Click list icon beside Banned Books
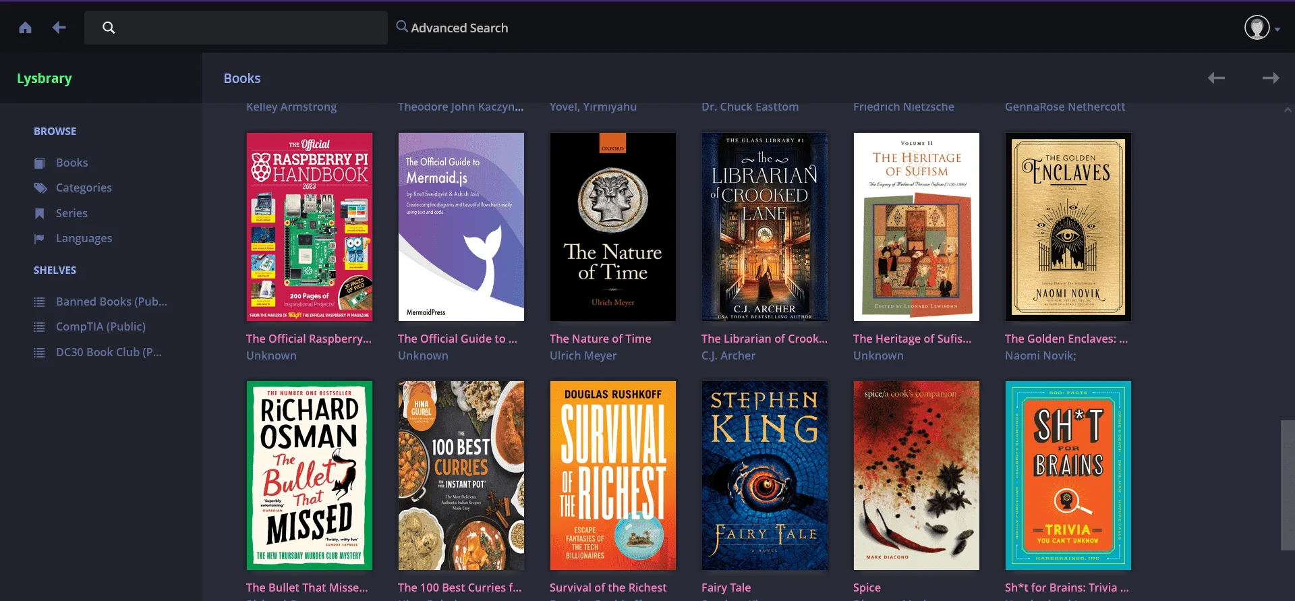Viewport: 1295px width, 601px height. (x=39, y=302)
